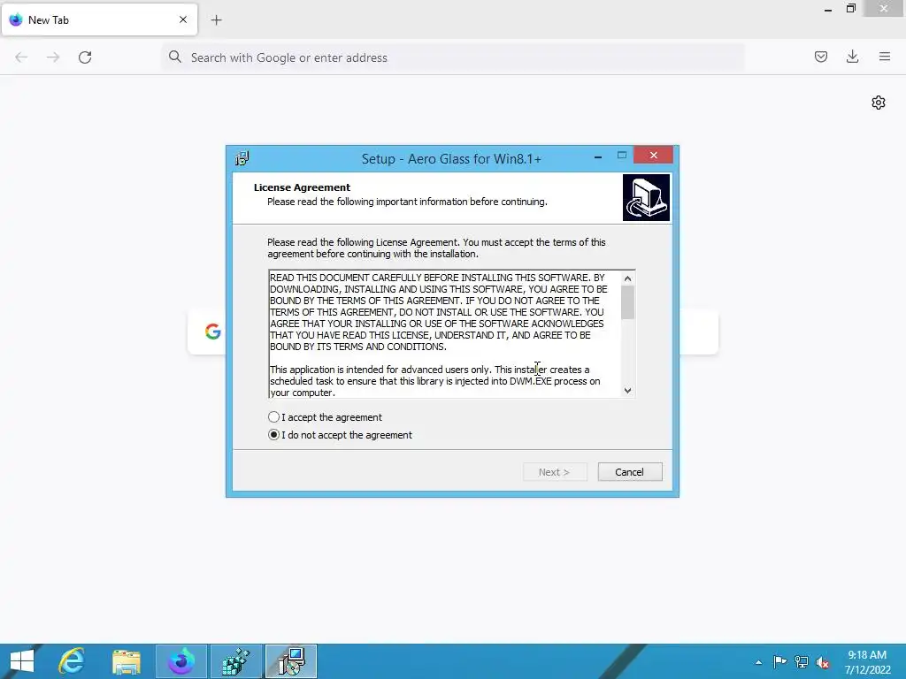Restore down the Firefox window

point(851,9)
